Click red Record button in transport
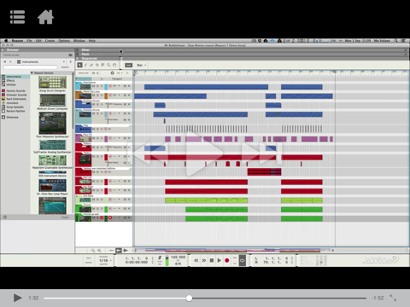Viewport: 410px width, 307px height. (227, 260)
